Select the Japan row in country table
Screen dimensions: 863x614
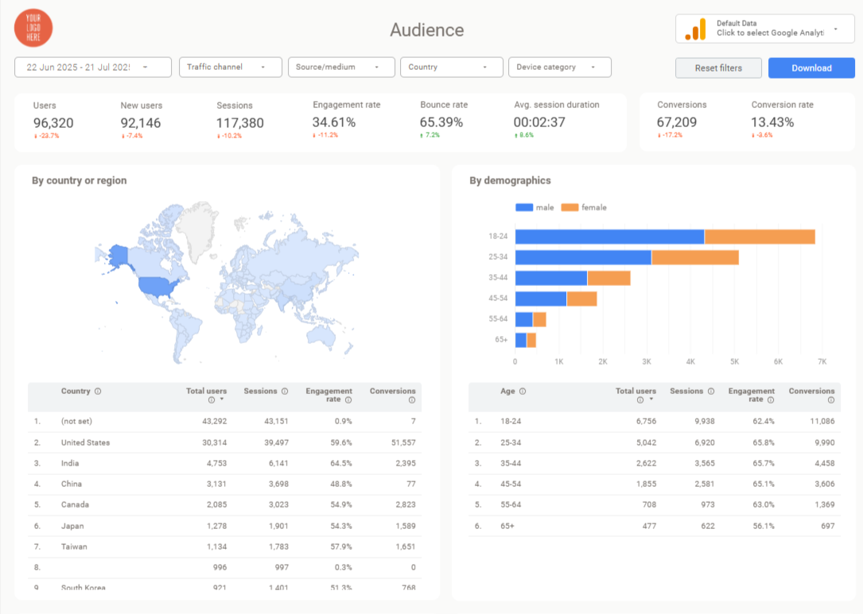point(224,526)
